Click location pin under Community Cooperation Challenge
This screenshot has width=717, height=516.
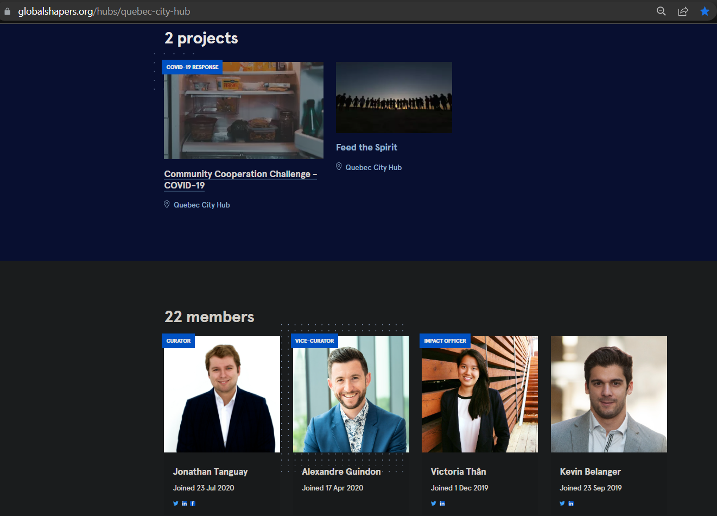[167, 204]
